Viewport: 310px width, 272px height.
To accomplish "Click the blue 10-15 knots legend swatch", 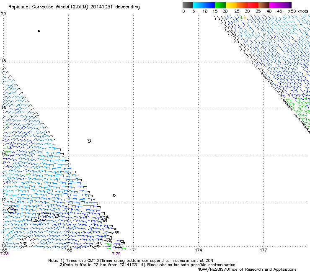I will (209, 5).
